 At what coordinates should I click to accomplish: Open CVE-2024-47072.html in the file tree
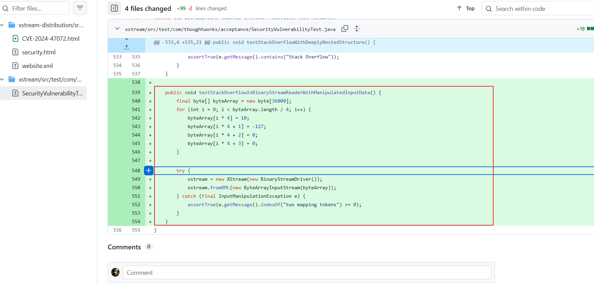coord(50,39)
